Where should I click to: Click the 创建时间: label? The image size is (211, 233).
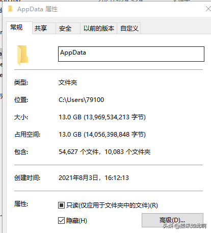(x=28, y=178)
